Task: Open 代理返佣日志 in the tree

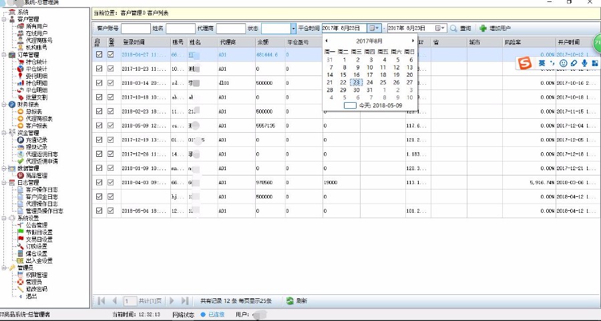Action: [x=42, y=154]
